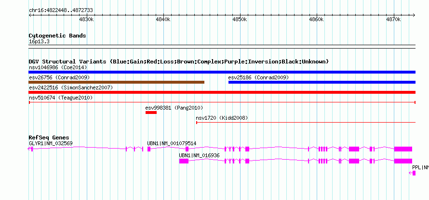Open the nsv510674 (Teague2010) label
The height and width of the screenshot is (200, 429).
pos(60,98)
